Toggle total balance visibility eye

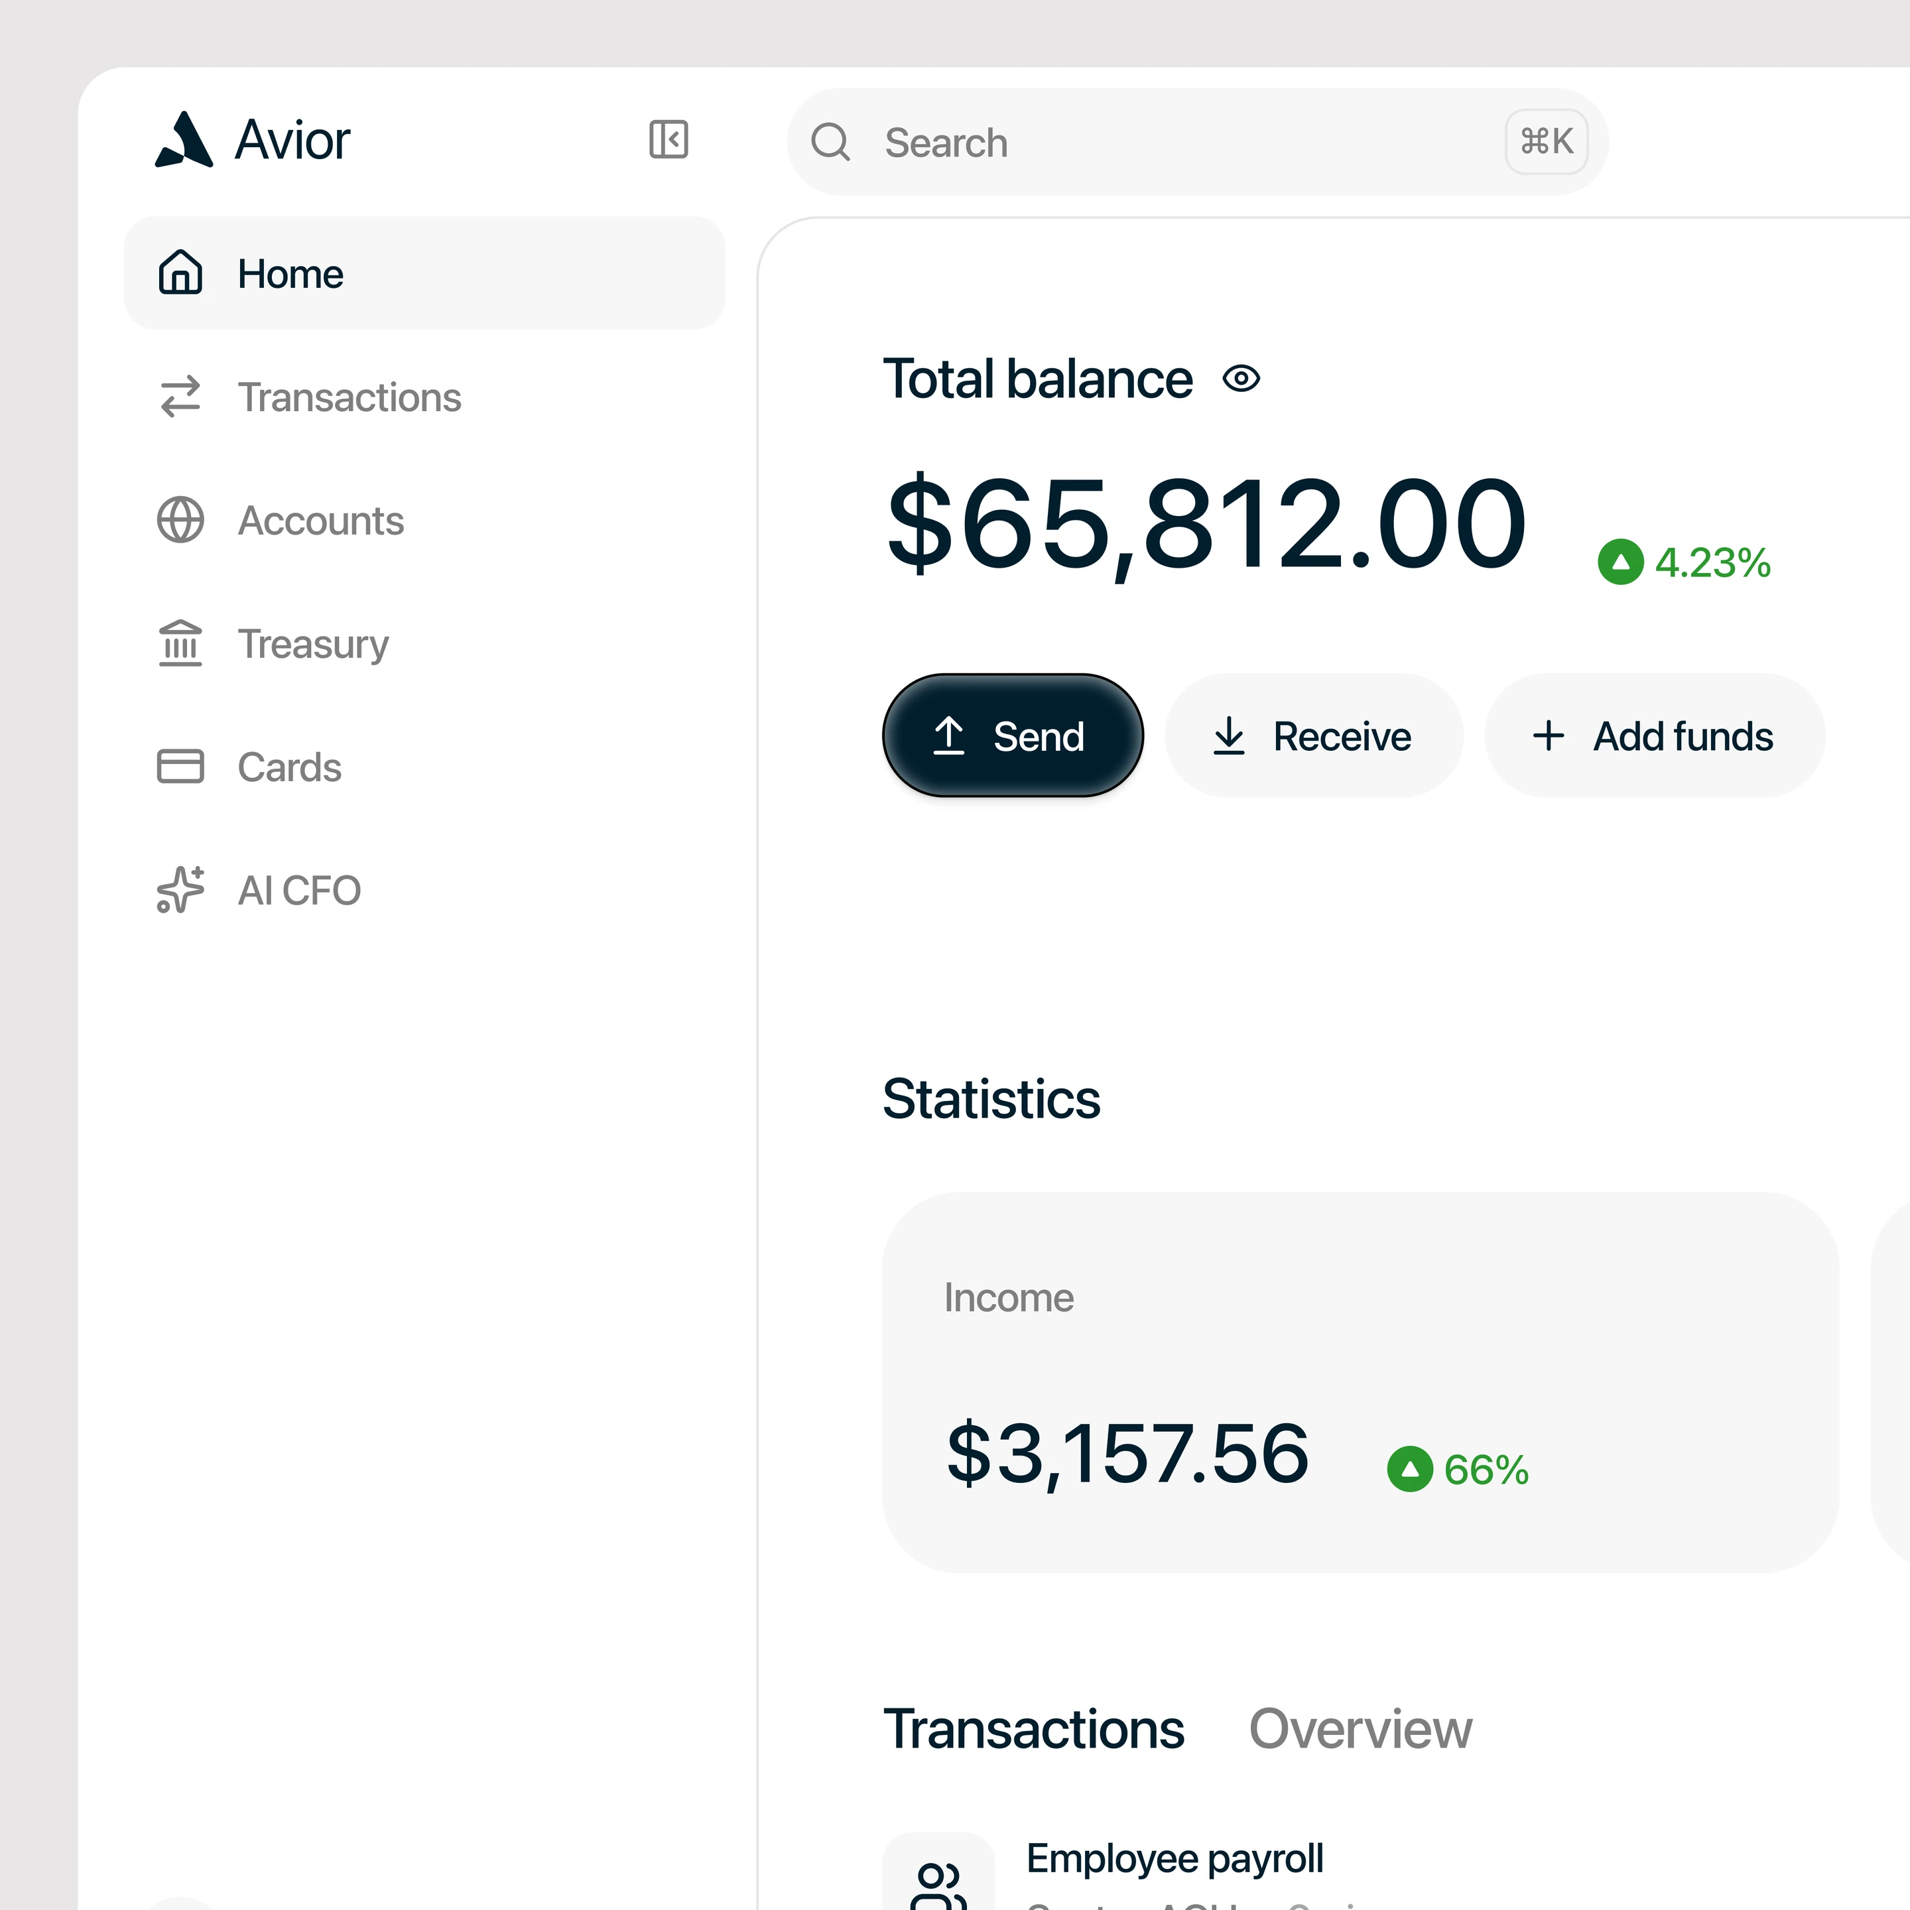pyautogui.click(x=1241, y=379)
